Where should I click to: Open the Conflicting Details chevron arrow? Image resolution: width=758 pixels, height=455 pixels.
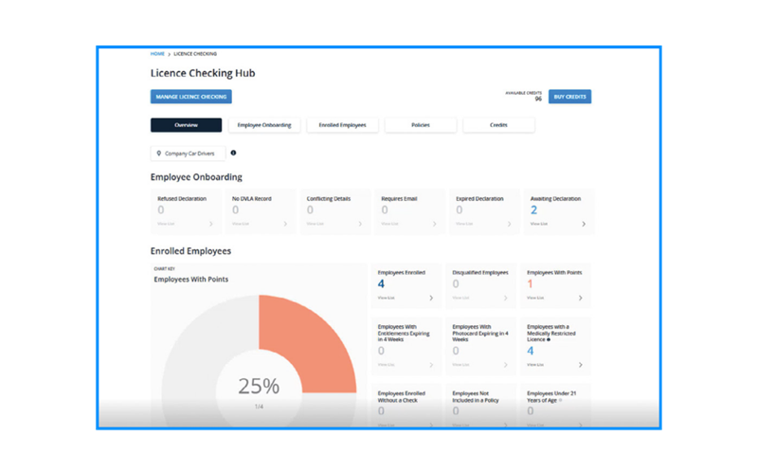360,224
